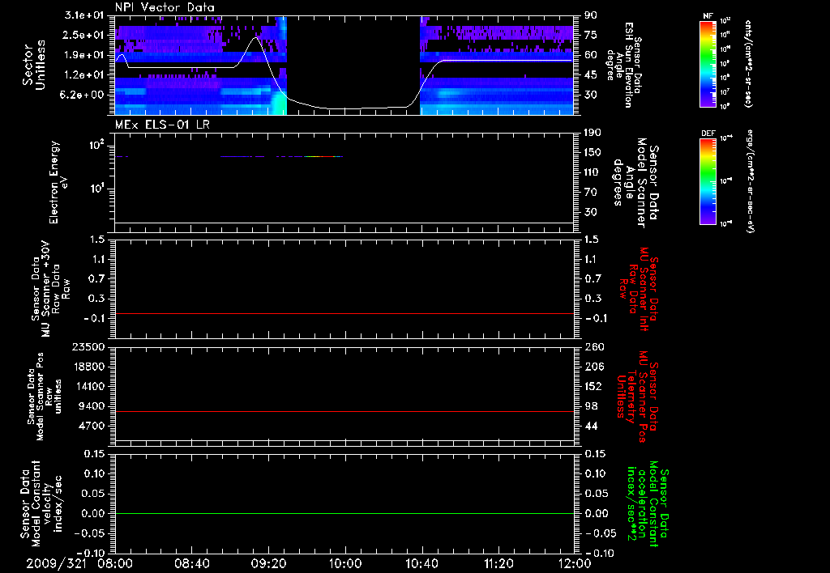Click the 2009/321 08:00 time label
The height and width of the screenshot is (573, 830).
click(79, 563)
